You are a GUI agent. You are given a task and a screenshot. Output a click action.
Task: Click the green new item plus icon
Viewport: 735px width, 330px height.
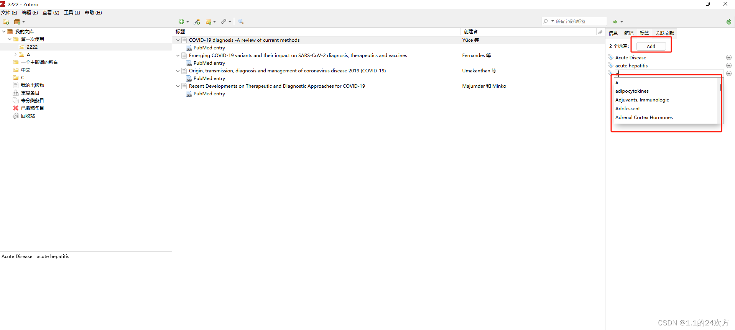(x=181, y=22)
